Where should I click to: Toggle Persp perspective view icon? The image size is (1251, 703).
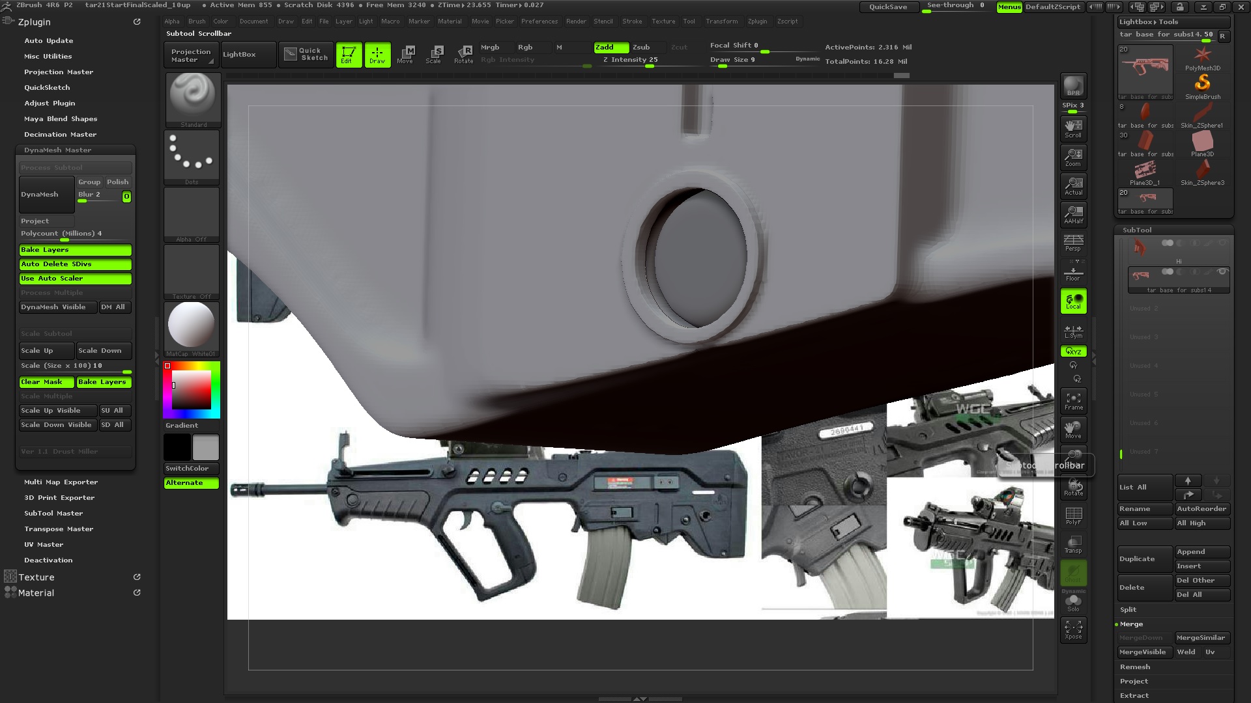(1073, 242)
